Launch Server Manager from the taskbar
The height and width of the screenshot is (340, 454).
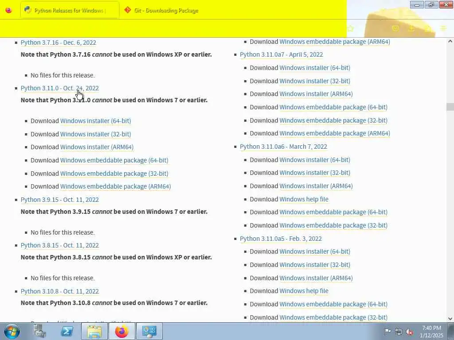pyautogui.click(x=39, y=331)
